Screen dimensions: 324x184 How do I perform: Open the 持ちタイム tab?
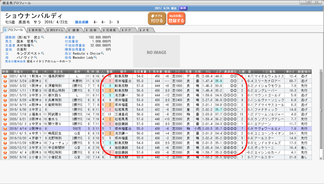coord(56,30)
